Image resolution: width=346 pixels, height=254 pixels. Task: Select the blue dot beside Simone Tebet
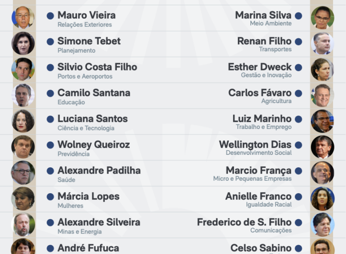[50, 42]
